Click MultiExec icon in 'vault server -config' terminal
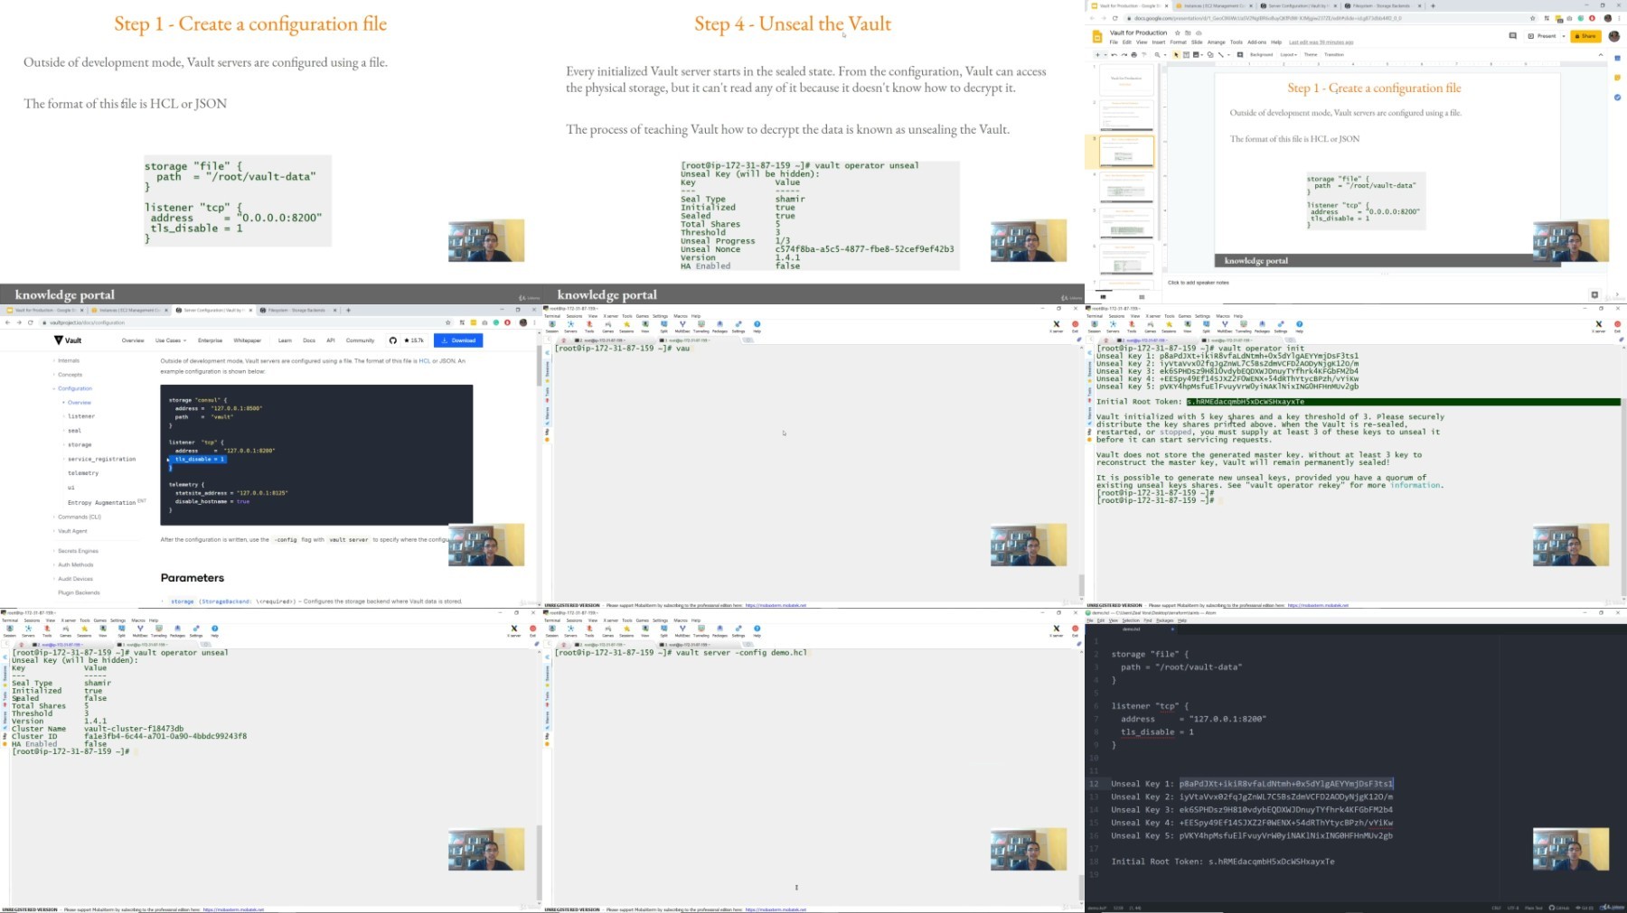 [x=682, y=629]
